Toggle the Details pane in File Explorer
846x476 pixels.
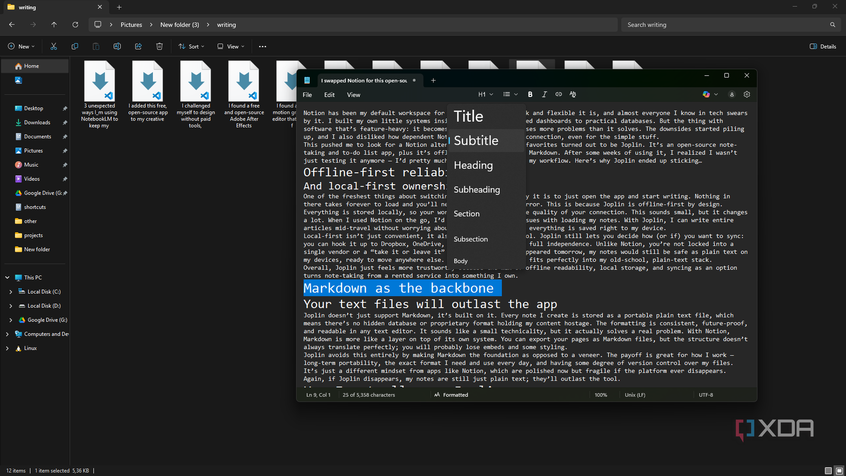(822, 46)
